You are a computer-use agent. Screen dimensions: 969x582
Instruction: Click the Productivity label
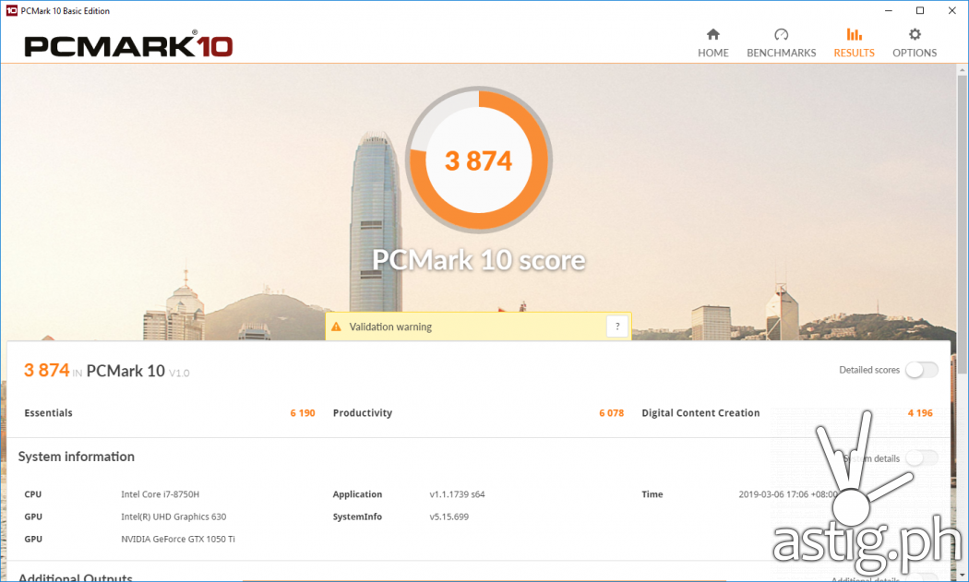362,412
